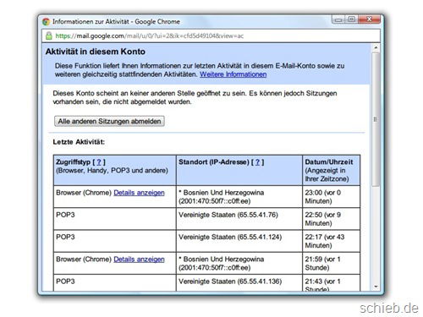Click the URL address bar
Image resolution: width=423 pixels, height=317 pixels.
point(211,36)
